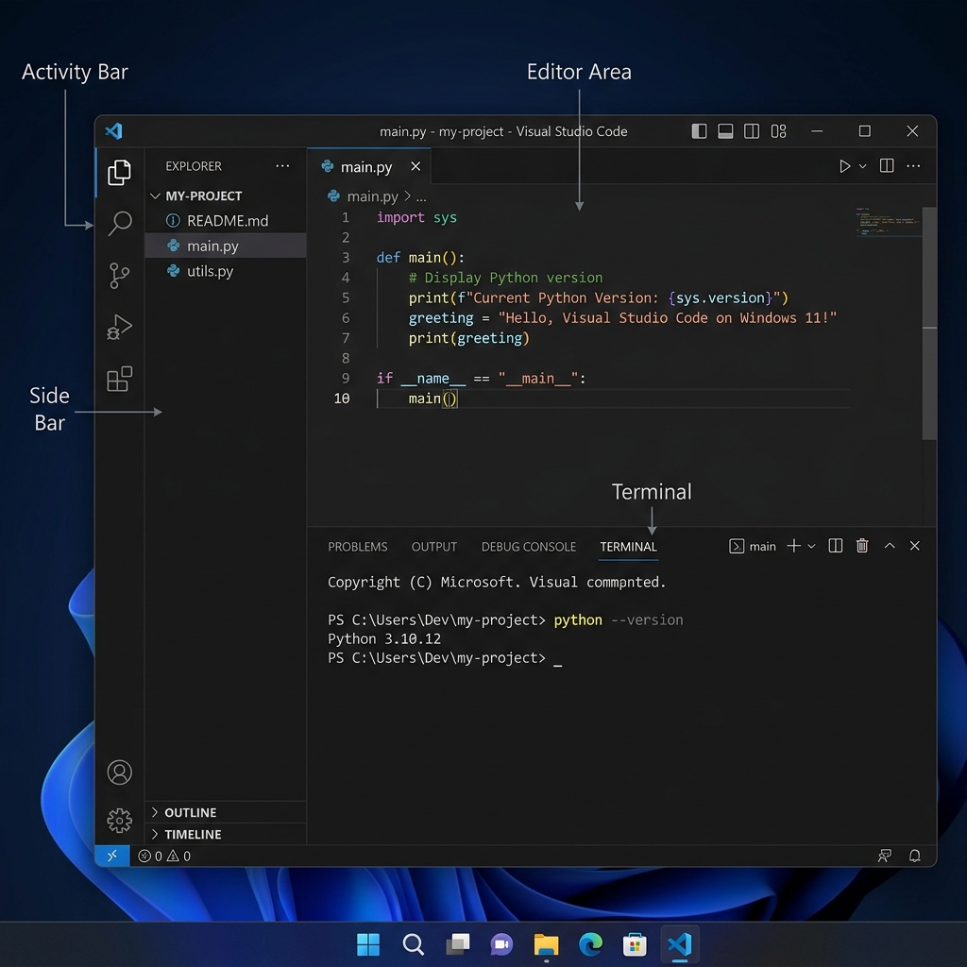Viewport: 967px width, 967px height.
Task: Select the main.py editor tab
Action: pyautogui.click(x=367, y=166)
